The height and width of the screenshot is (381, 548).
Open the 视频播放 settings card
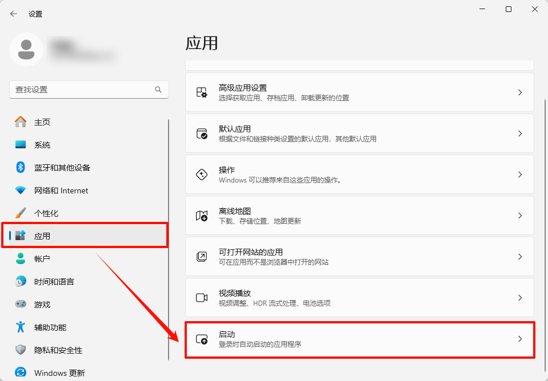coord(359,298)
